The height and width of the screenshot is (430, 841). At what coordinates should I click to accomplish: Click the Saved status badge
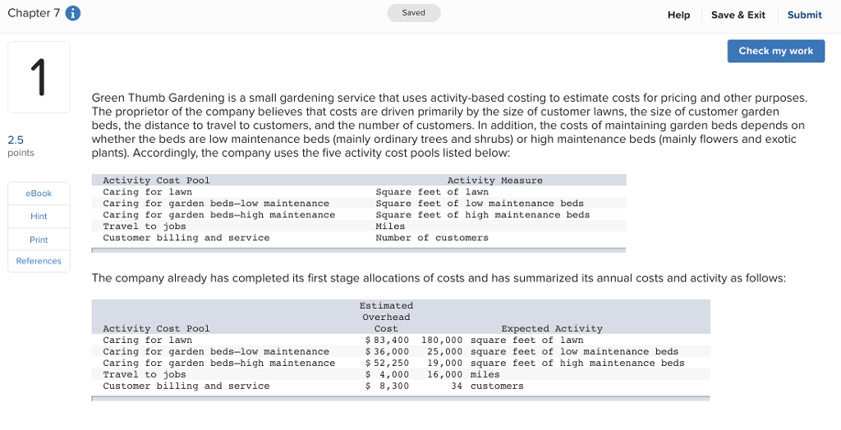[413, 13]
